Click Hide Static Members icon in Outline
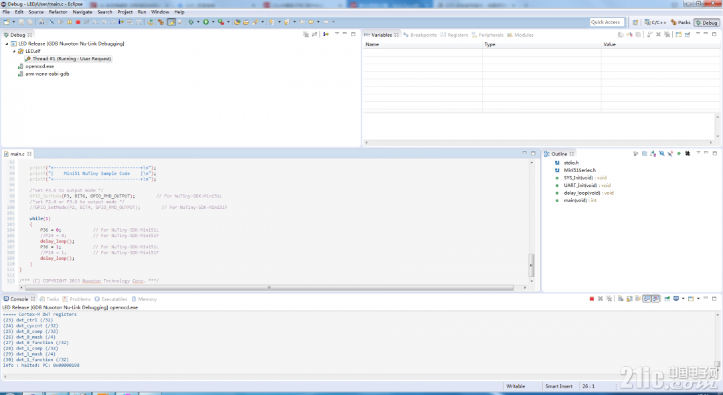Viewport: 723px width, 395px height. pos(670,153)
